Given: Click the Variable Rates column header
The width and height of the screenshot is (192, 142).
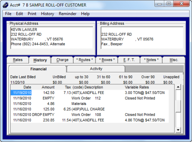Looking at the screenshot, I should [137, 87].
